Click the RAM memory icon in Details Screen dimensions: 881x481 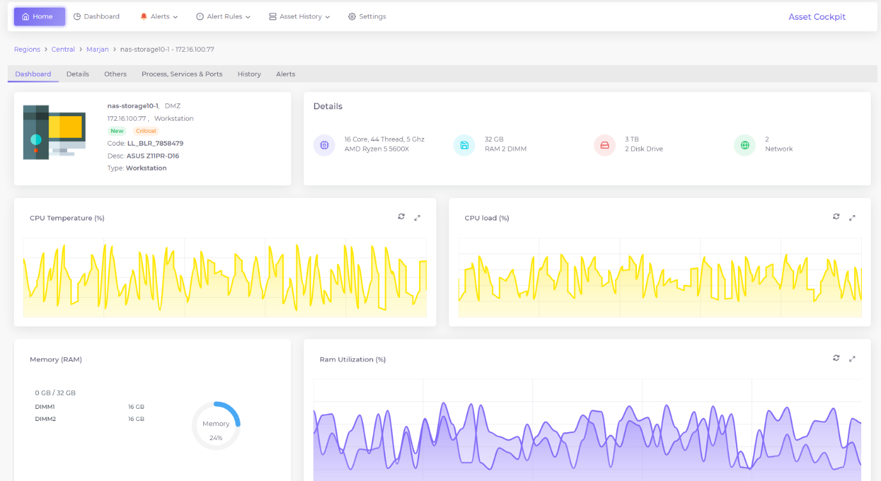point(464,145)
